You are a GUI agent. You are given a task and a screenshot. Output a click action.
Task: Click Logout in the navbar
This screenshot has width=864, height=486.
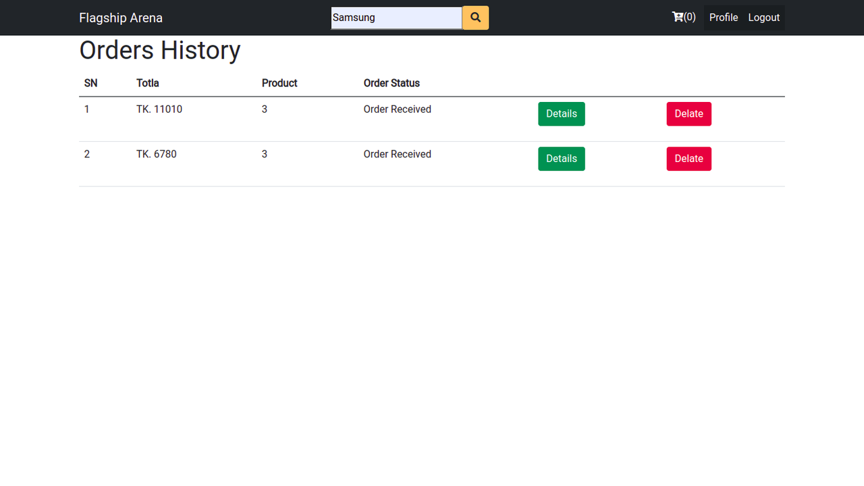pos(764,18)
